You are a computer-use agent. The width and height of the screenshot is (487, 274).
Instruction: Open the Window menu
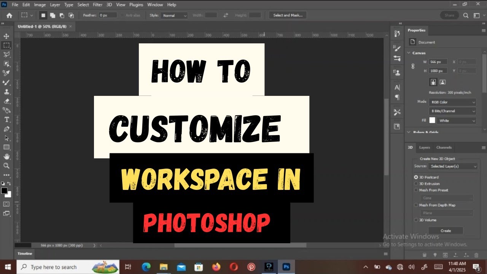point(155,5)
